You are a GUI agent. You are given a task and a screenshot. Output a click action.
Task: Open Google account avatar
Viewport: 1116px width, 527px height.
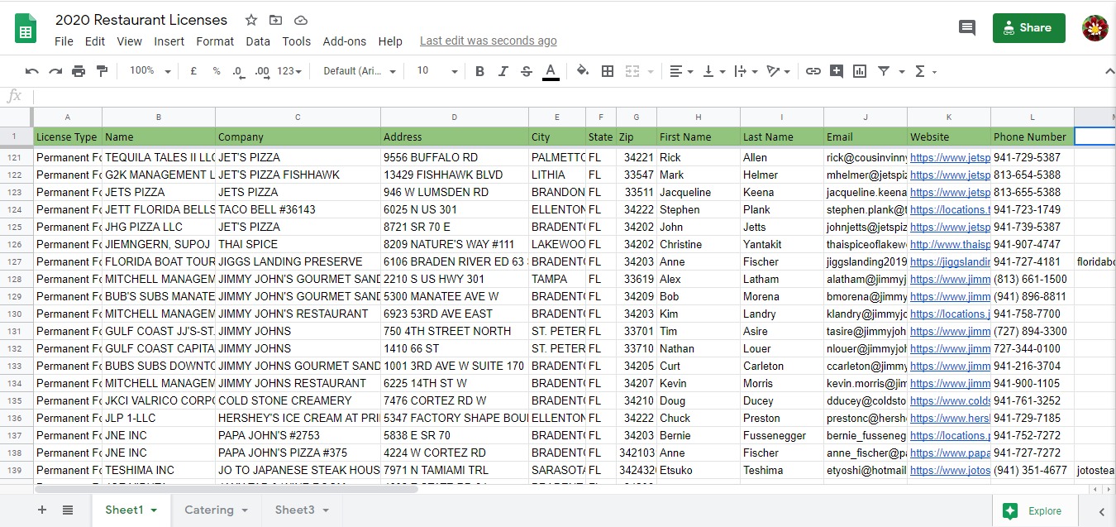click(x=1096, y=28)
